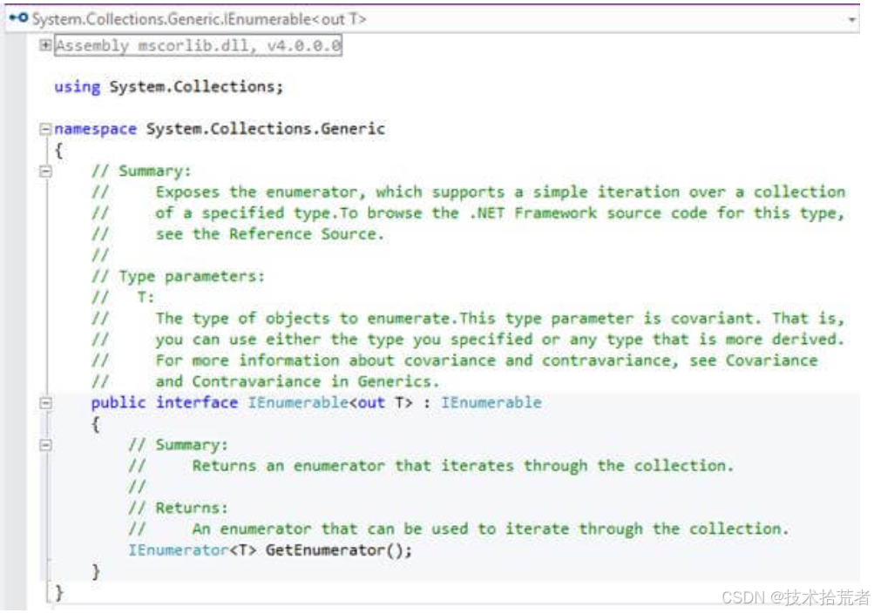Collapse the public interface IEnumerable block
Viewport: 874px width, 613px height.
[x=45, y=402]
